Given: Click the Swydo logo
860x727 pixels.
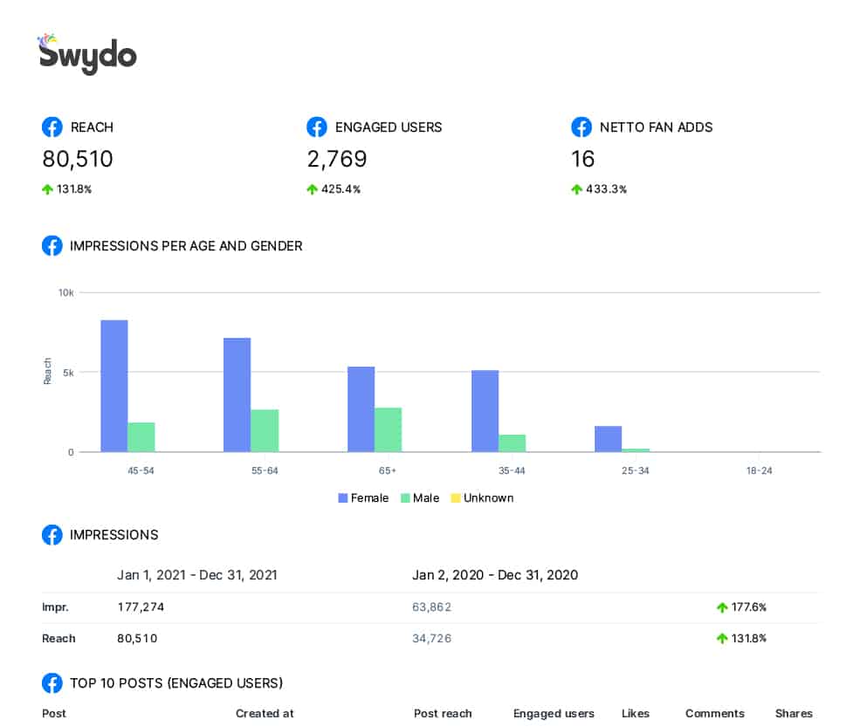Looking at the screenshot, I should pyautogui.click(x=87, y=54).
